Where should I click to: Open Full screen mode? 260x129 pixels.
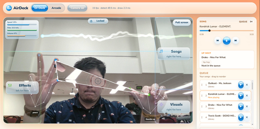coord(182,23)
